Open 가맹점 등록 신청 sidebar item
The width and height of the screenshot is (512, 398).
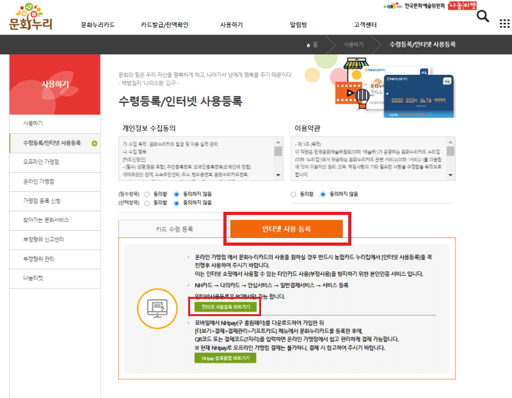(x=55, y=201)
